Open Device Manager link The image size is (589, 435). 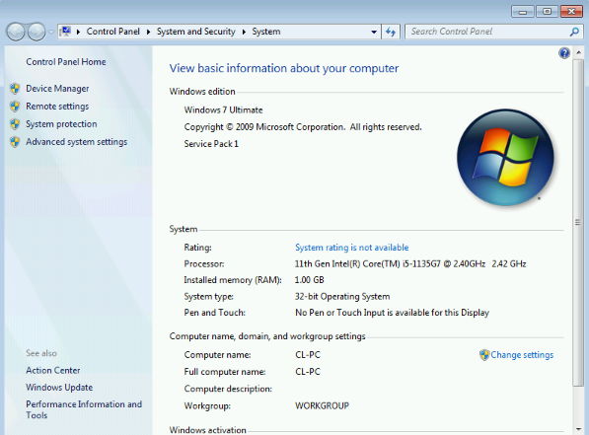(x=57, y=89)
